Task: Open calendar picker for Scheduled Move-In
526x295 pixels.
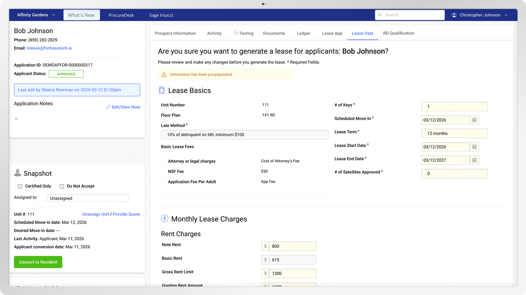Action: [x=474, y=120]
